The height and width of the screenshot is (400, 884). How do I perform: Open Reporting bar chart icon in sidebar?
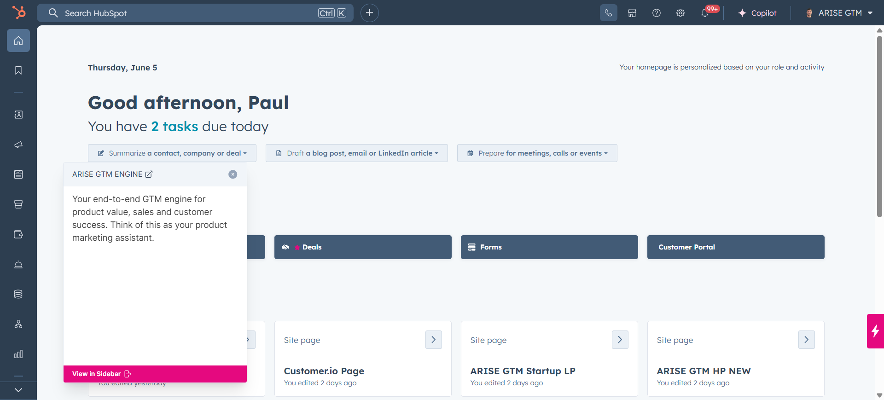pyautogui.click(x=18, y=354)
